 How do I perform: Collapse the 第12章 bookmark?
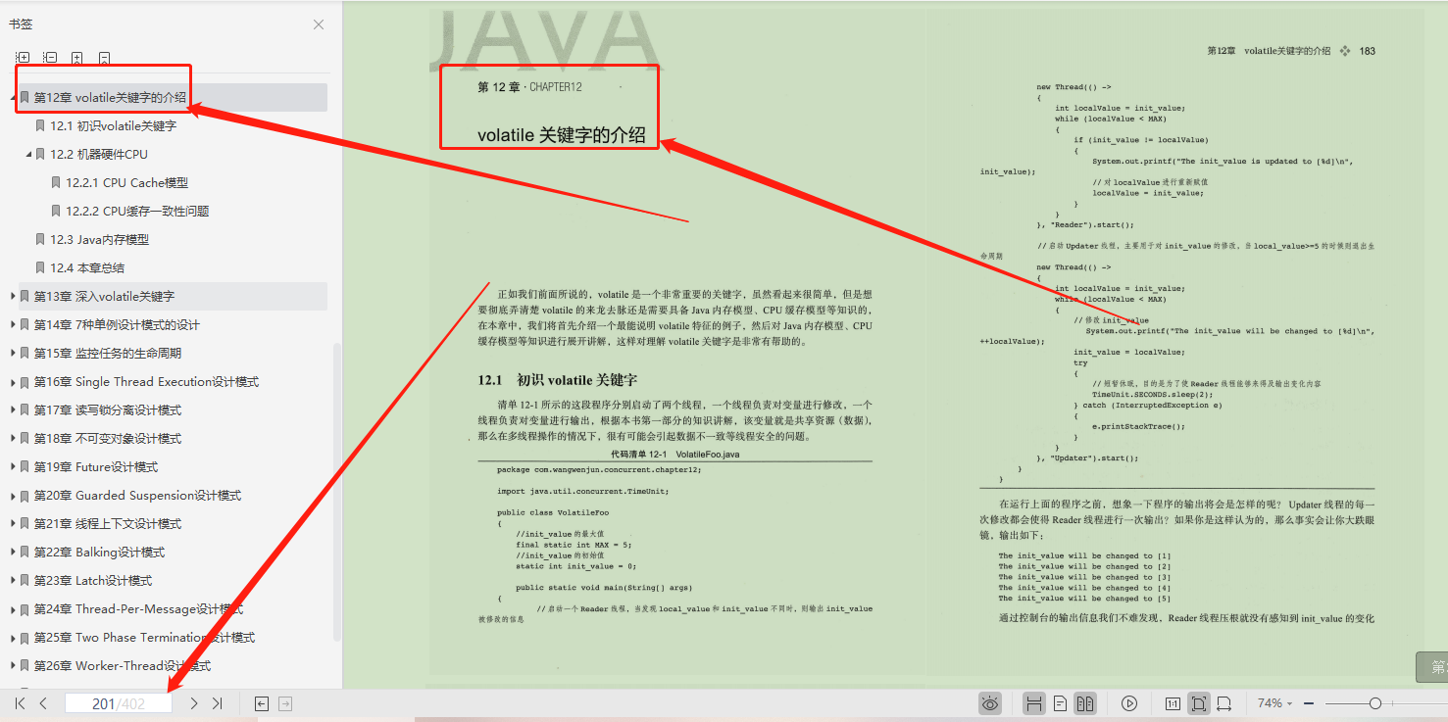(13, 97)
